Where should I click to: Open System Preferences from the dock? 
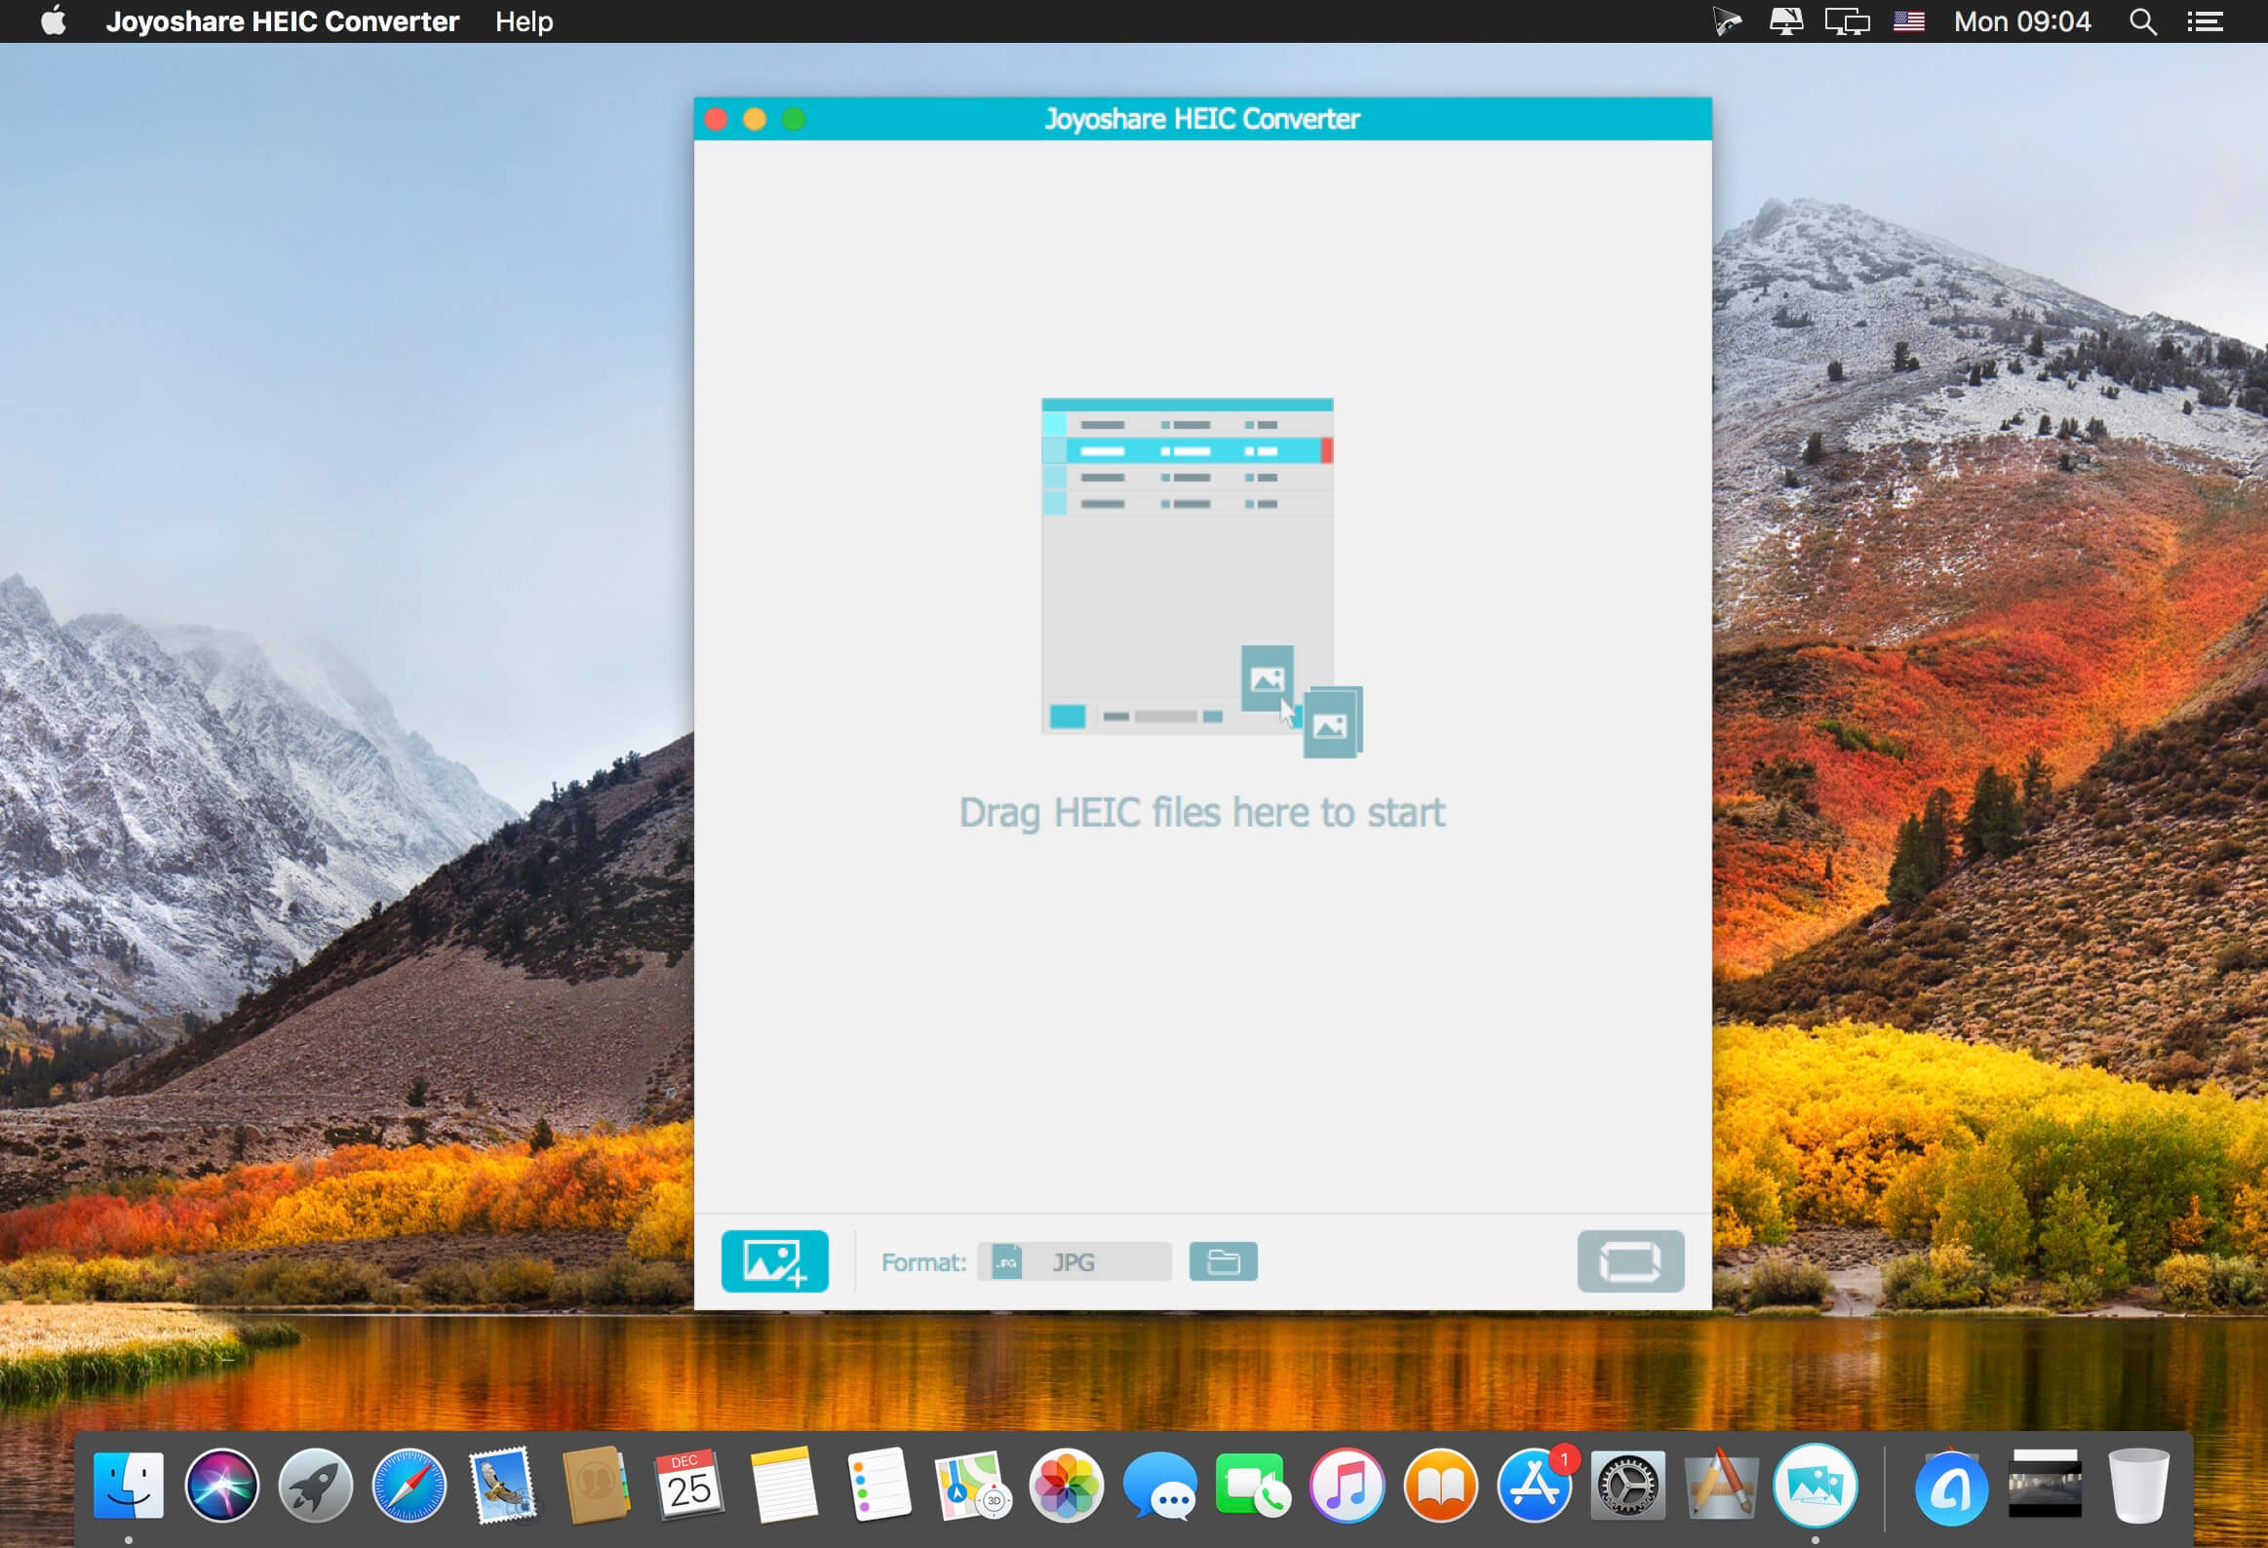coord(1626,1486)
